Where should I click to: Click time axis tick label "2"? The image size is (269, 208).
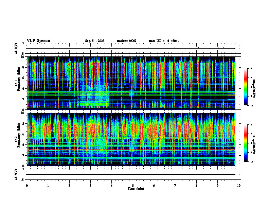[x=69, y=186]
